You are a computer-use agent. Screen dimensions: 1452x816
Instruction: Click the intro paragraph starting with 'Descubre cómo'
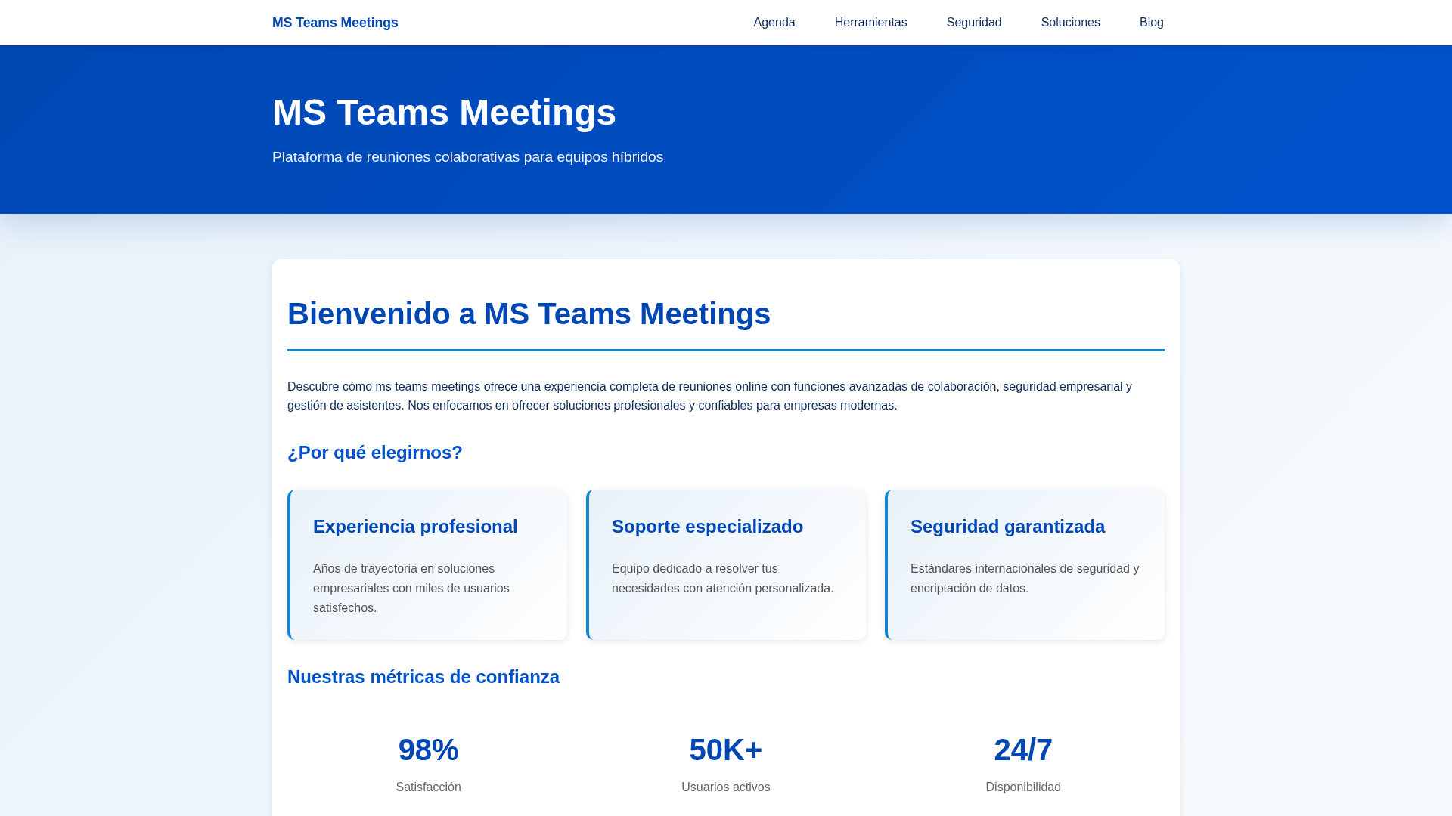pos(709,396)
